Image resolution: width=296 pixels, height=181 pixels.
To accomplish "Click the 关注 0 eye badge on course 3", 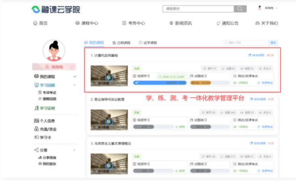I will click(x=265, y=156).
